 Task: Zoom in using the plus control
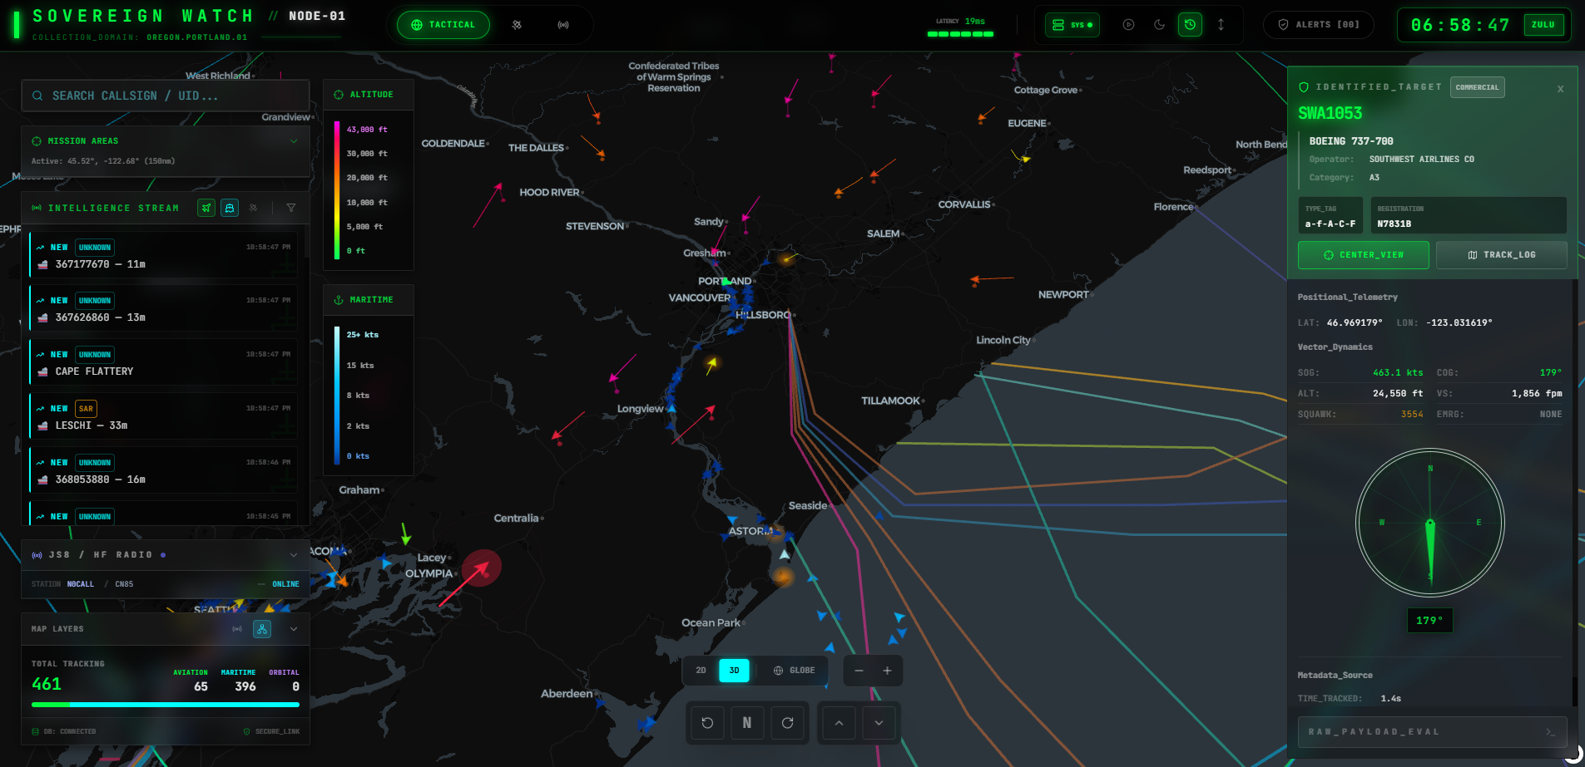(x=887, y=670)
